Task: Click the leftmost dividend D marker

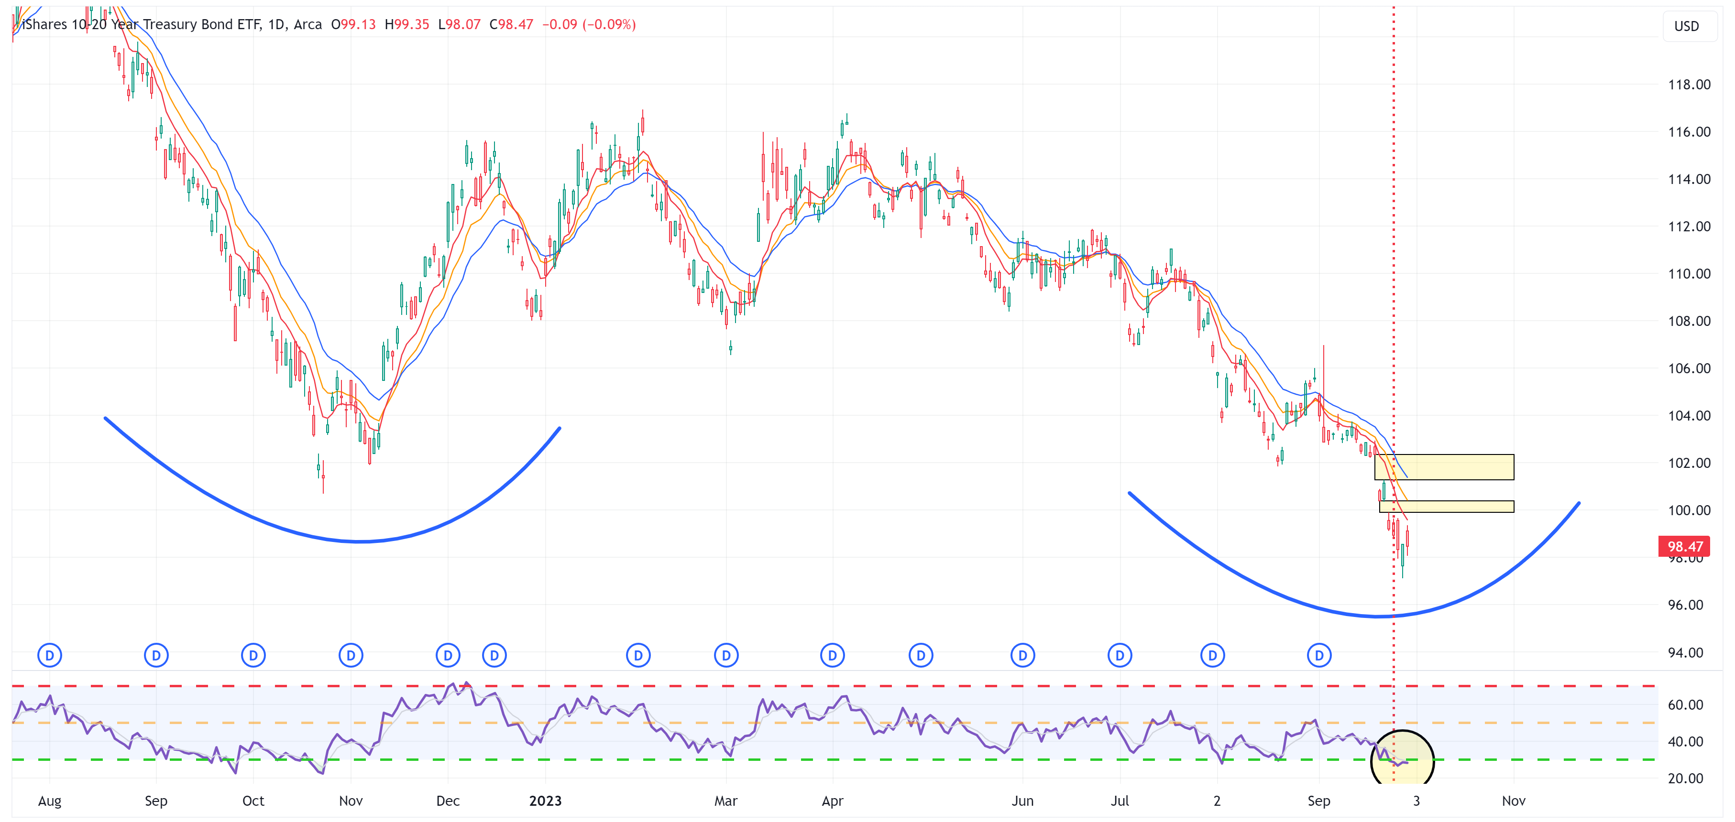Action: click(x=49, y=654)
